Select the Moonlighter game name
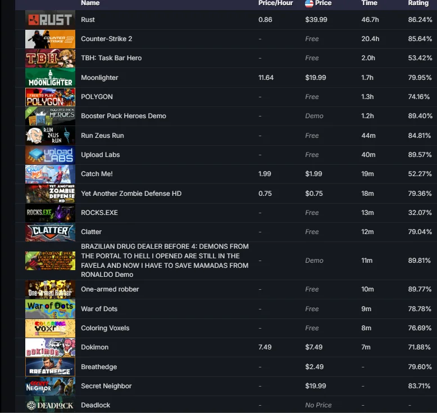This screenshot has width=437, height=413. click(x=99, y=78)
